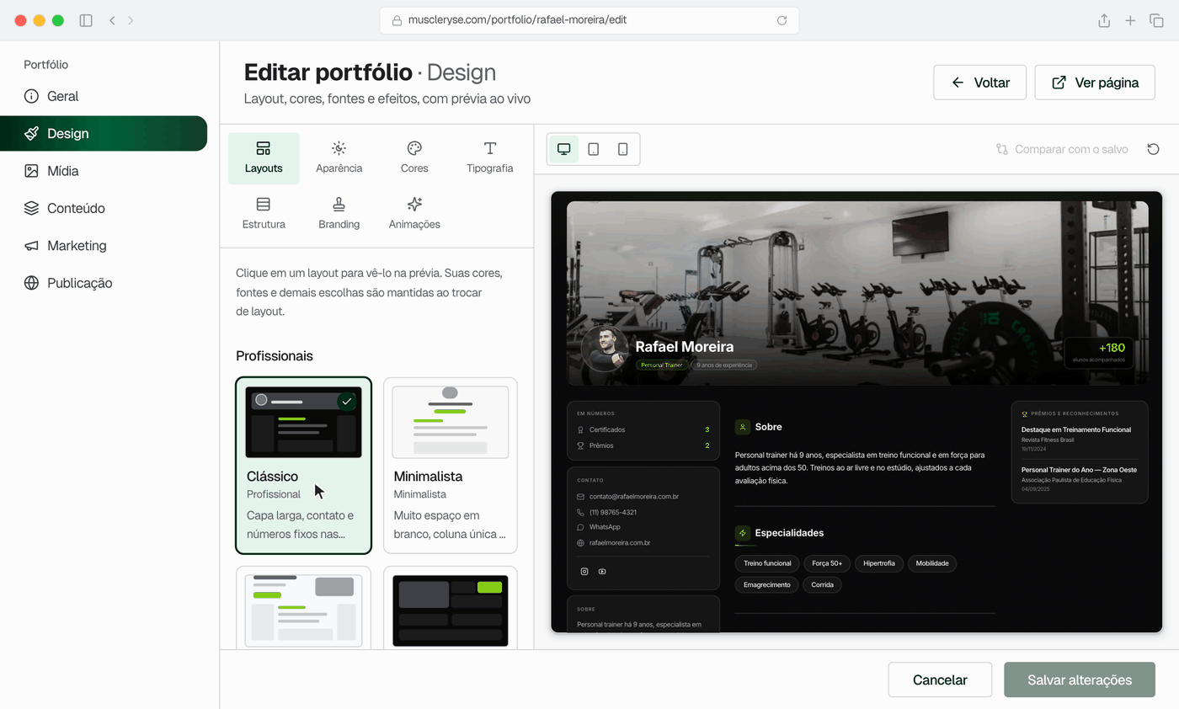Image resolution: width=1179 pixels, height=709 pixels.
Task: Click the 9 anos de experiência badge
Action: [724, 365]
